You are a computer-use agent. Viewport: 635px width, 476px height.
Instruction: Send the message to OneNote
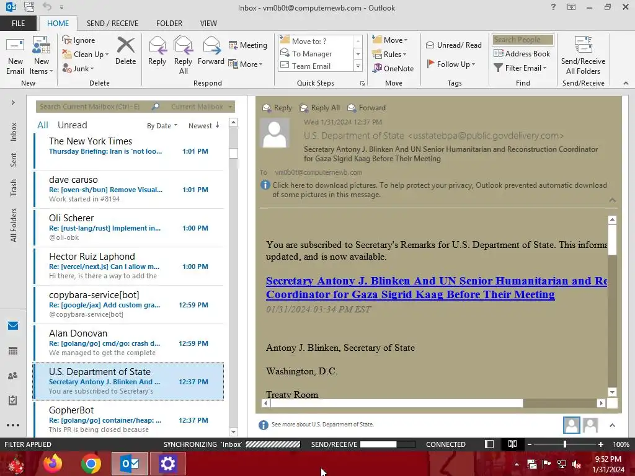(393, 68)
